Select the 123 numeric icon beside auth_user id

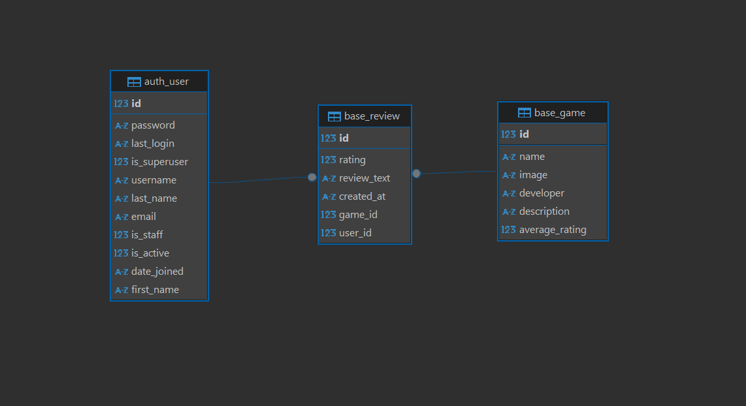120,103
